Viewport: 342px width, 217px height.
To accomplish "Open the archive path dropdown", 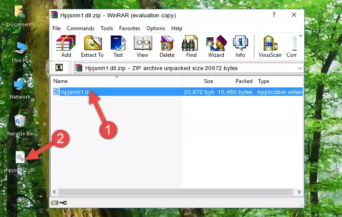I will tap(300, 68).
